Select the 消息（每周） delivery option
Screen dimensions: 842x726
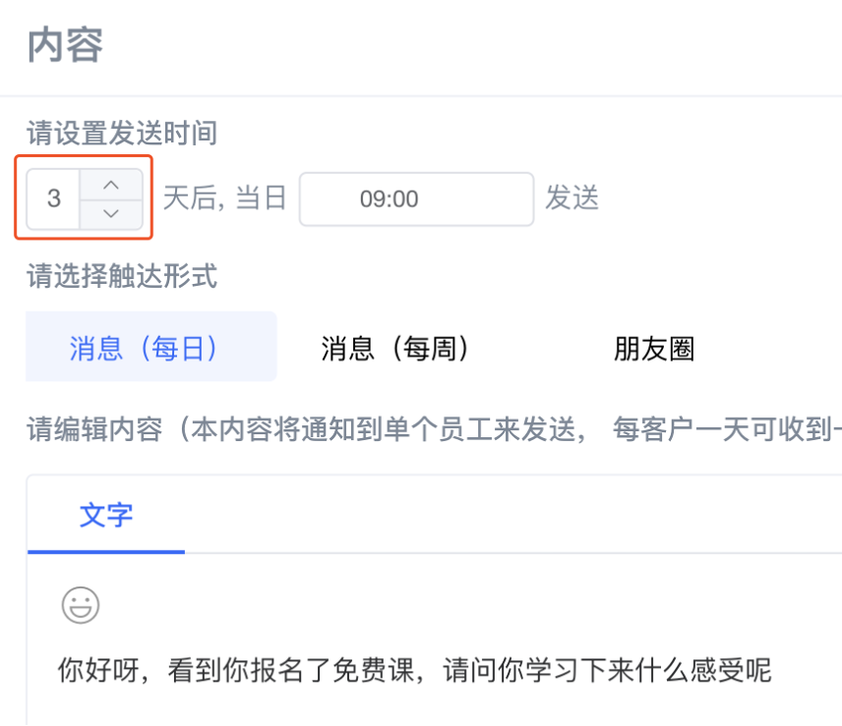tap(394, 348)
